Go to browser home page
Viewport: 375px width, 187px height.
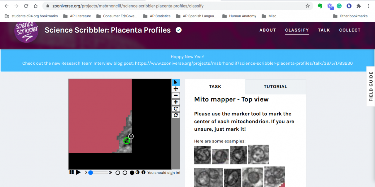tap(36, 6)
